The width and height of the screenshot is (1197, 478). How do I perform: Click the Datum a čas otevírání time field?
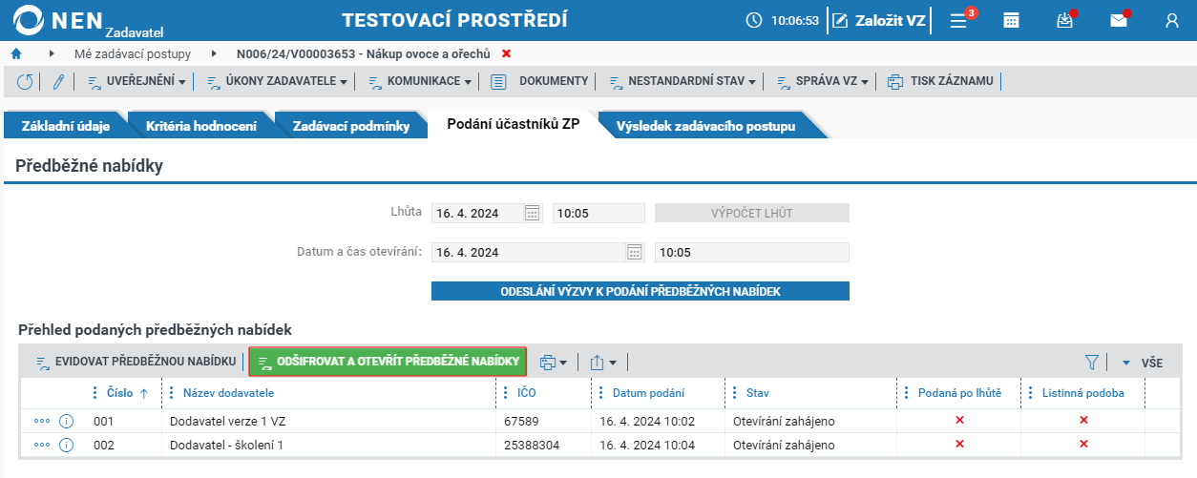coord(752,253)
